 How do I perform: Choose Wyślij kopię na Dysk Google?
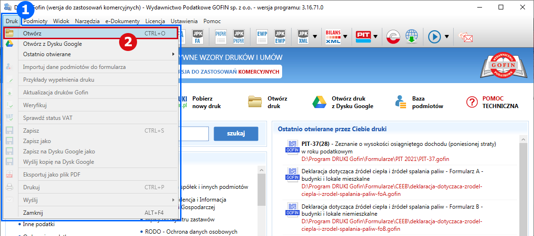(91, 162)
